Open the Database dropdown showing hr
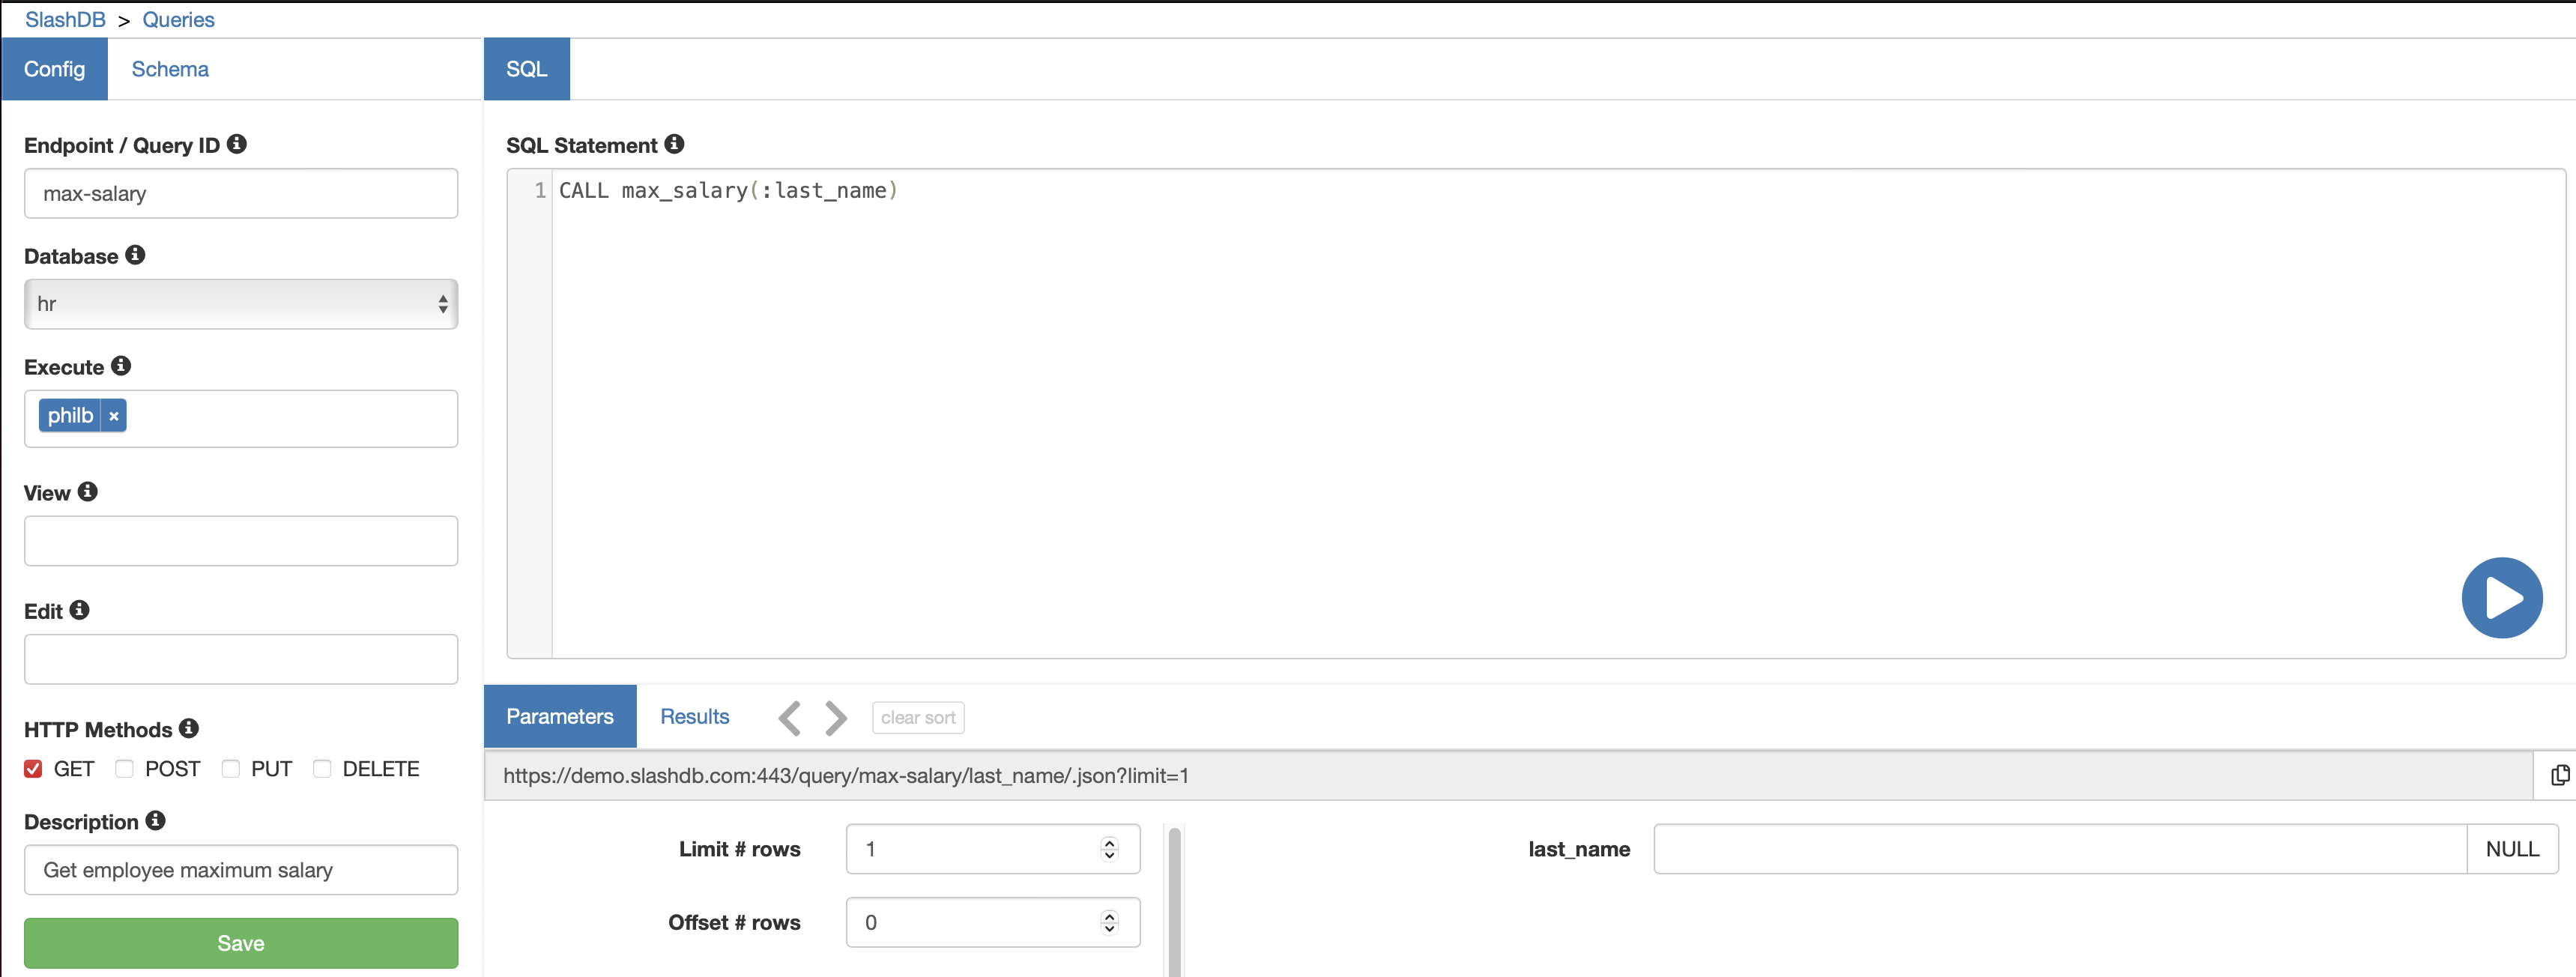2576x977 pixels. [241, 304]
